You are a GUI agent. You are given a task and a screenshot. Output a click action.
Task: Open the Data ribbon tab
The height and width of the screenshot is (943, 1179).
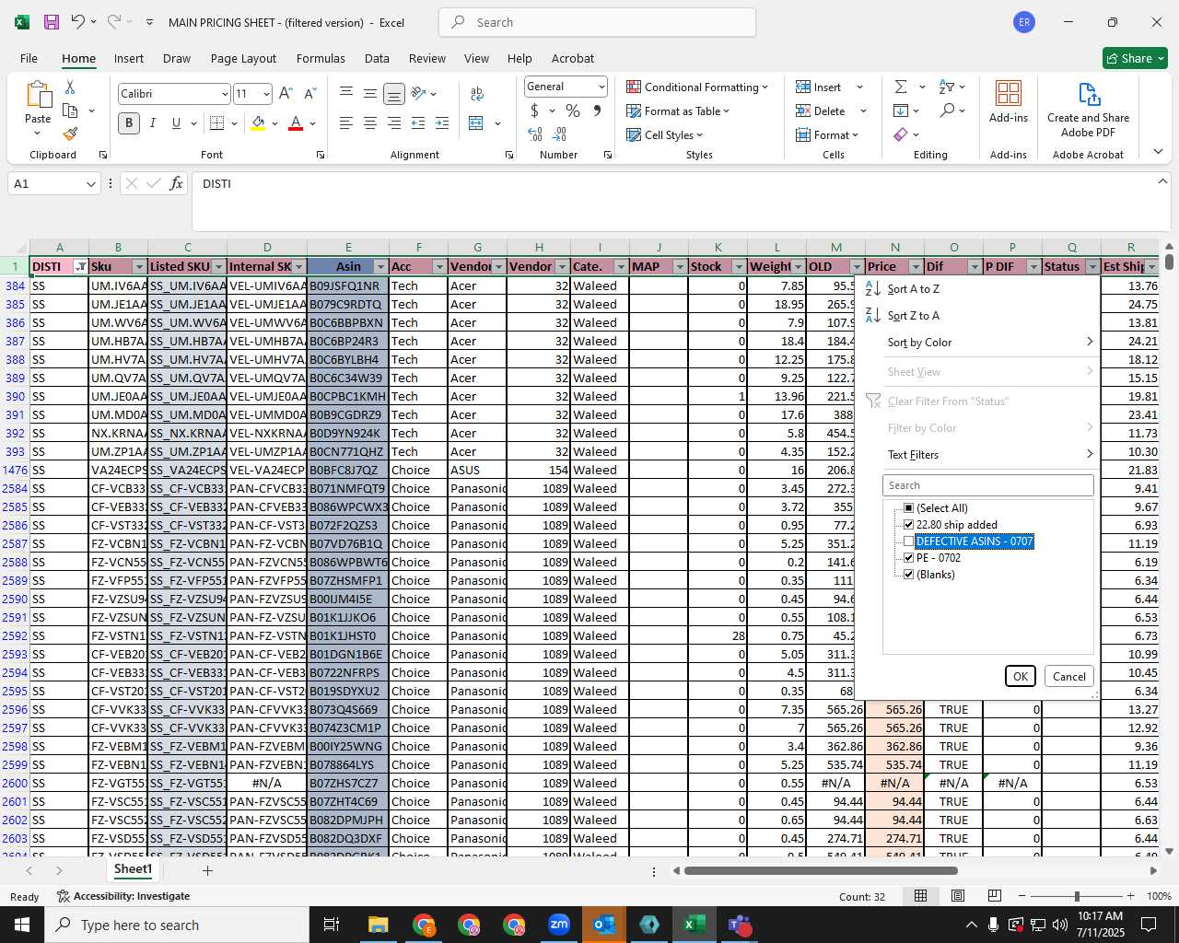(x=377, y=58)
